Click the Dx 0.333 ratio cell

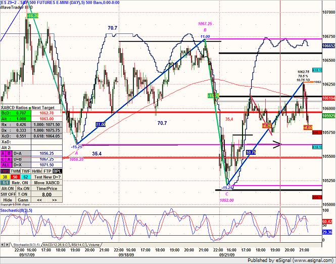(x=16, y=130)
